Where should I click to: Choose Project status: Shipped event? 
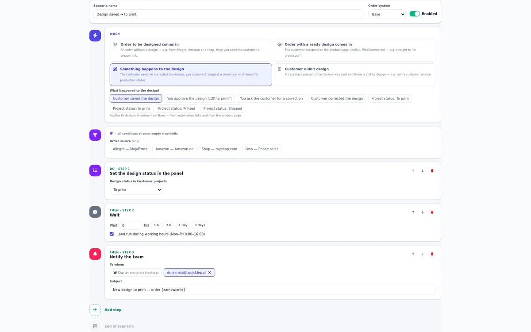tap(223, 108)
